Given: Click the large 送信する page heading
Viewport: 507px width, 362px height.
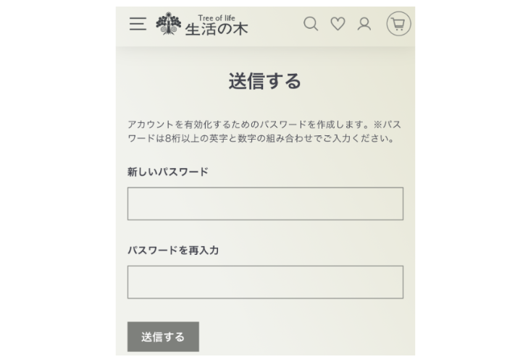Looking at the screenshot, I should pyautogui.click(x=265, y=81).
